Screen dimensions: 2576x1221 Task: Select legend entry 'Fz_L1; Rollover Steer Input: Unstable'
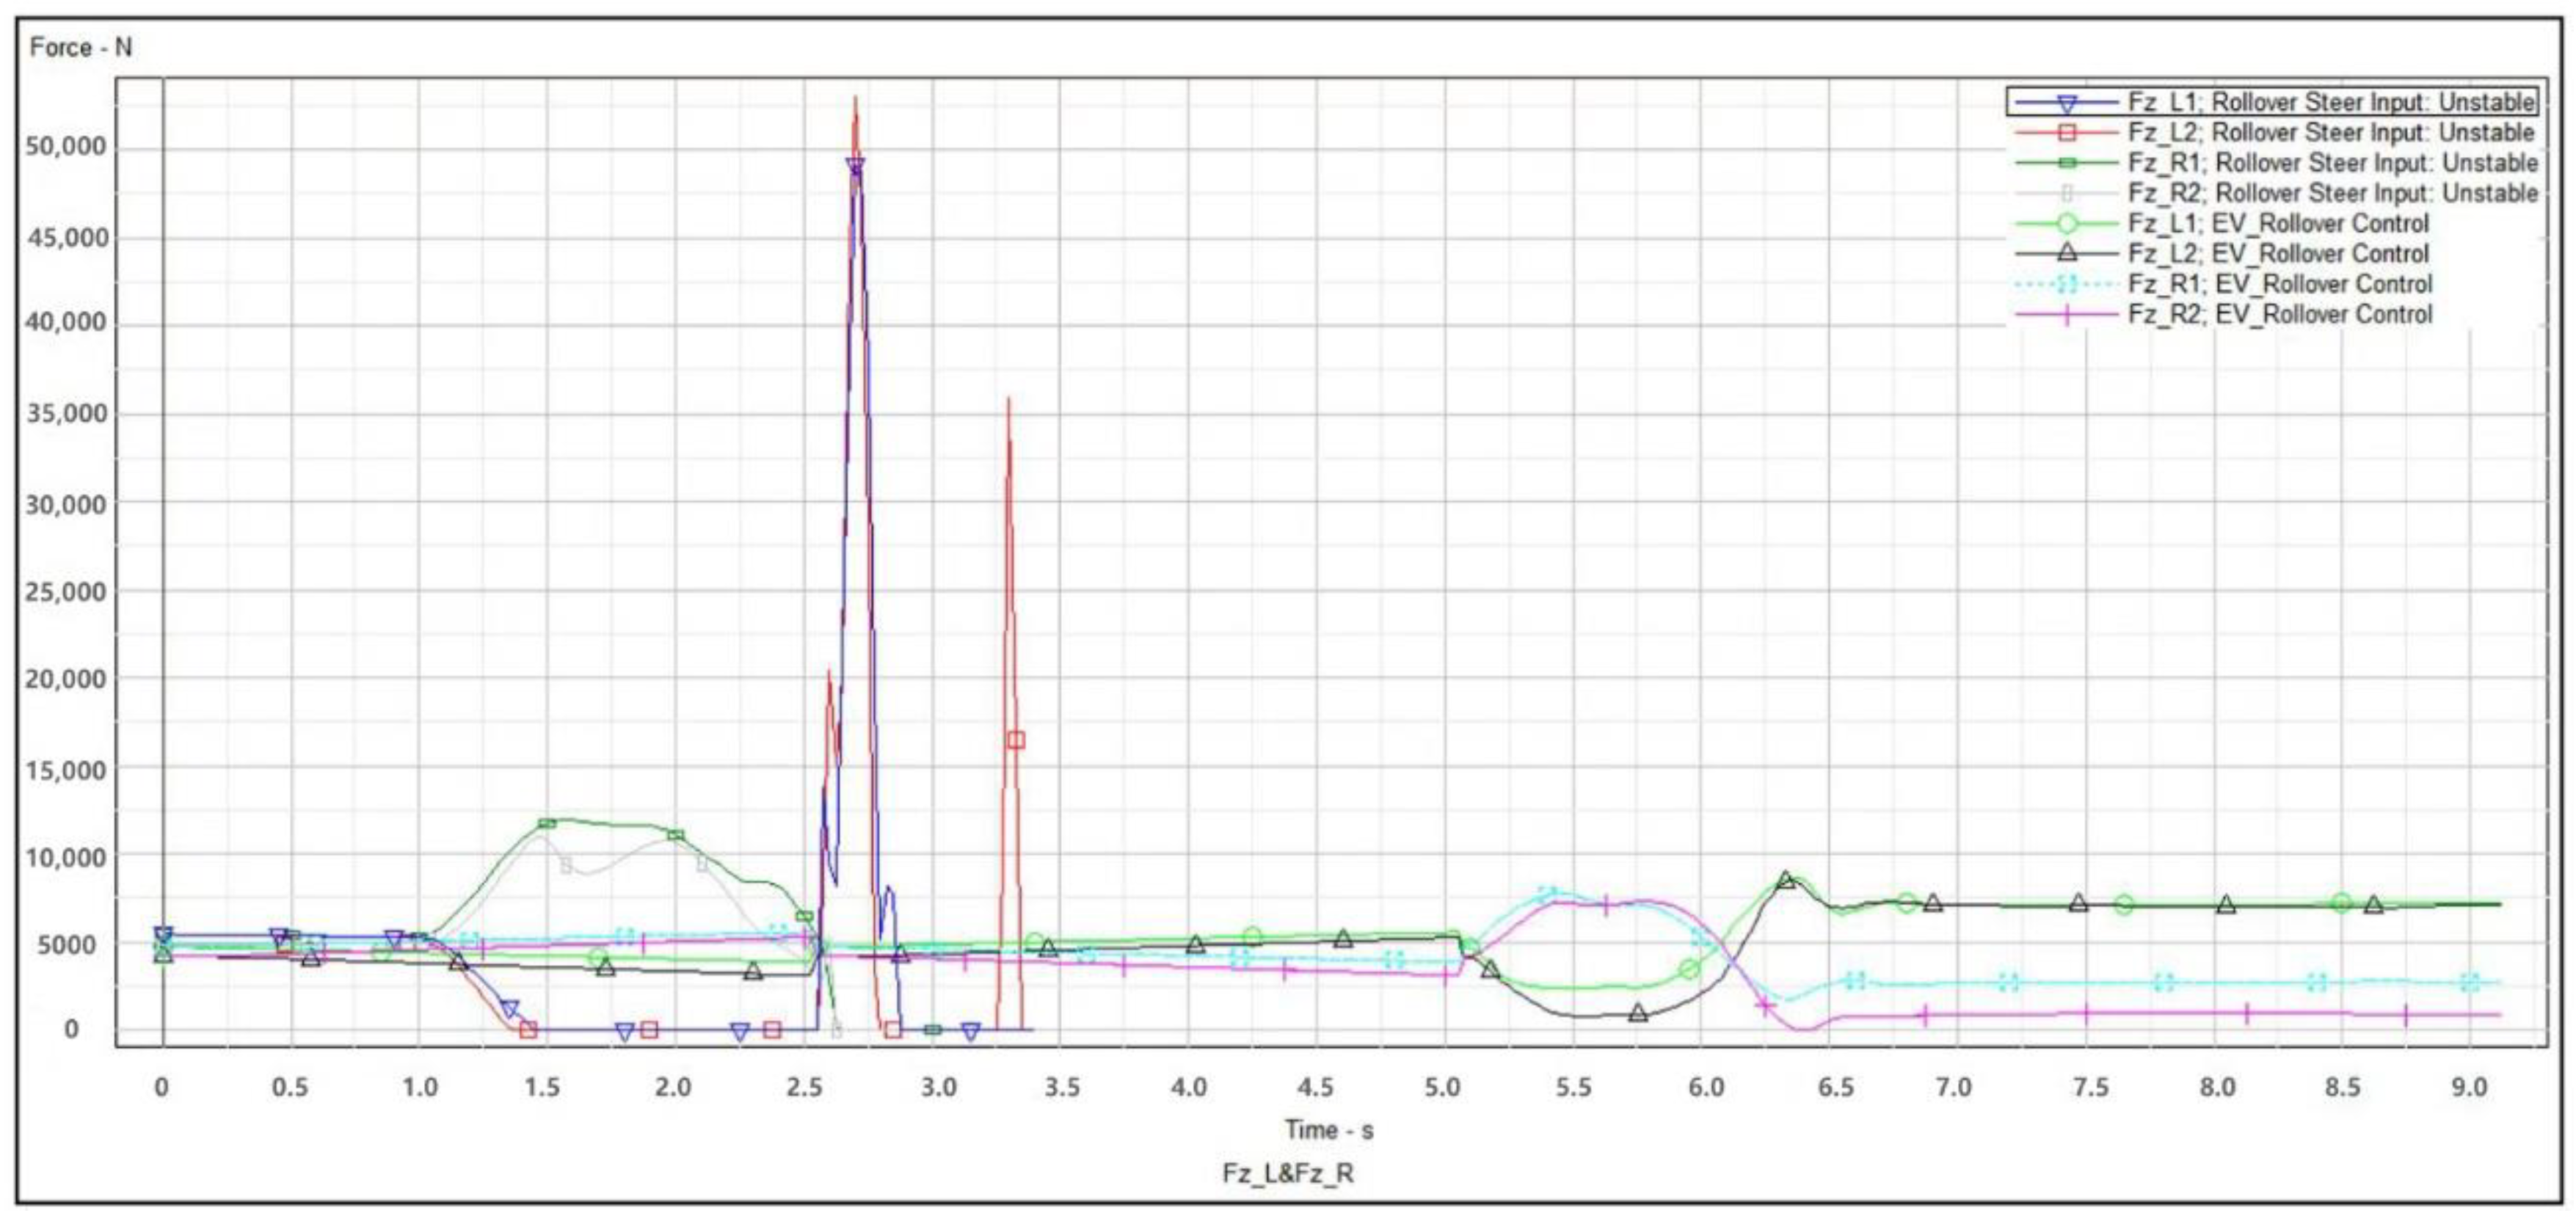(x=2331, y=102)
